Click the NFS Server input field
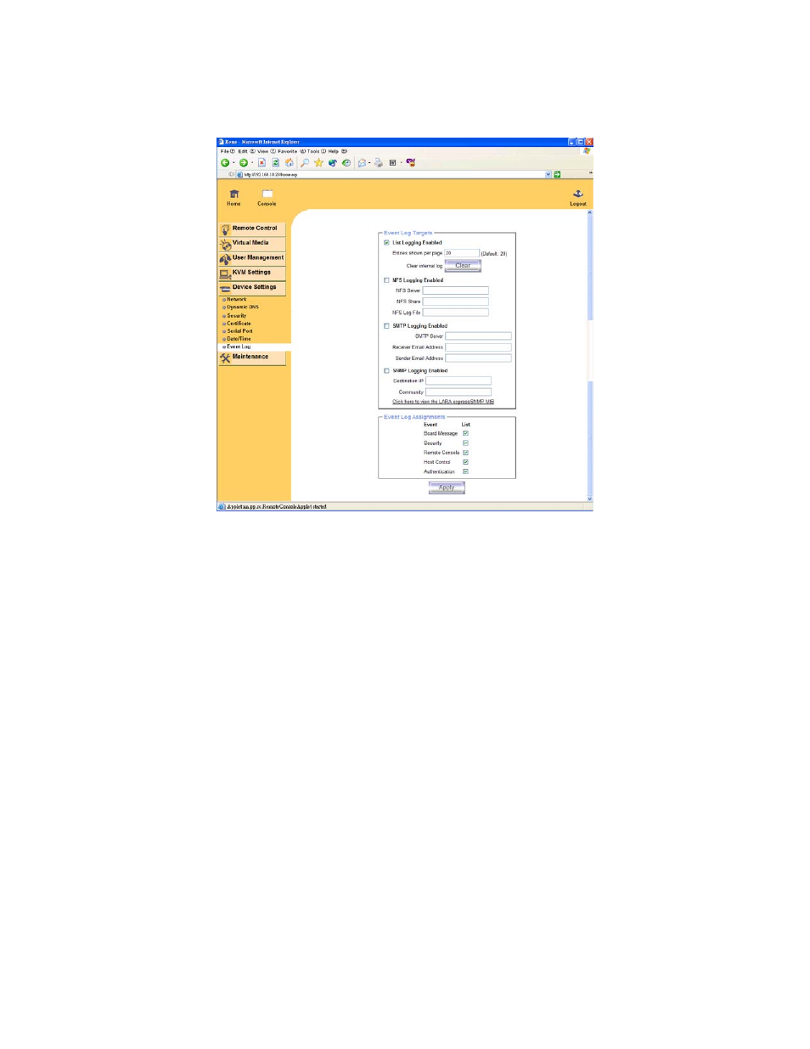The height and width of the screenshot is (1049, 810). (456, 290)
